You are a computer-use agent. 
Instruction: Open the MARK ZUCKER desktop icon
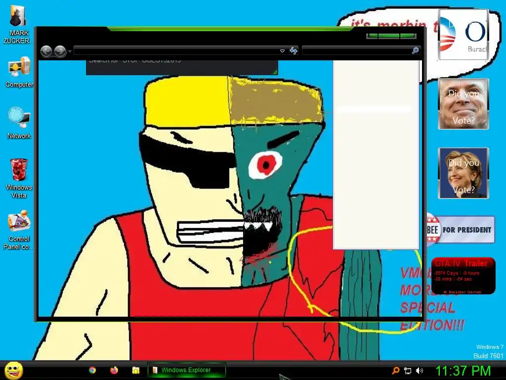[17, 24]
